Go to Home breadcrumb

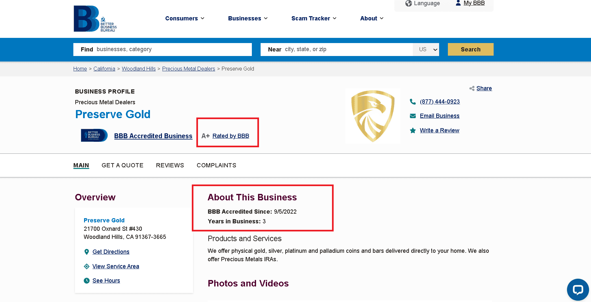(x=80, y=69)
